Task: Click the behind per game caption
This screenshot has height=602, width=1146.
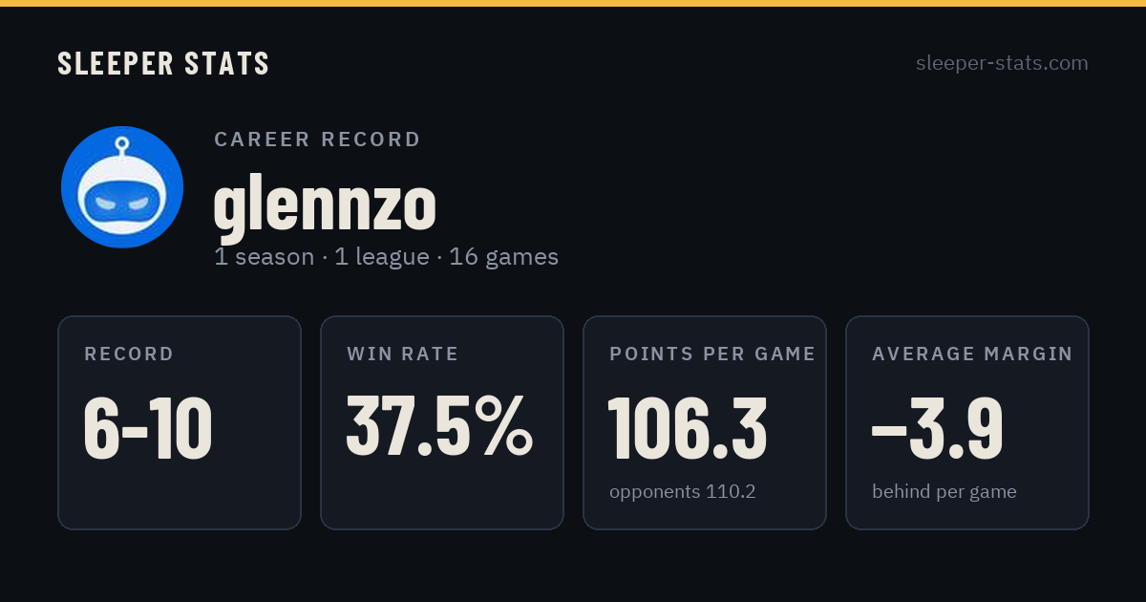Action: [x=944, y=492]
